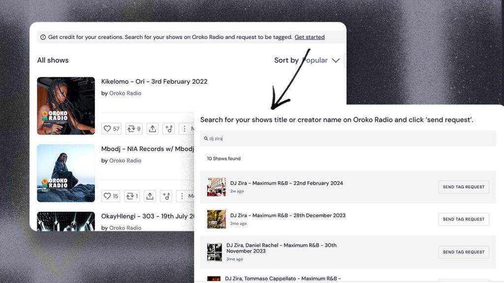Share the Kikelomo – Orí show

(153, 129)
